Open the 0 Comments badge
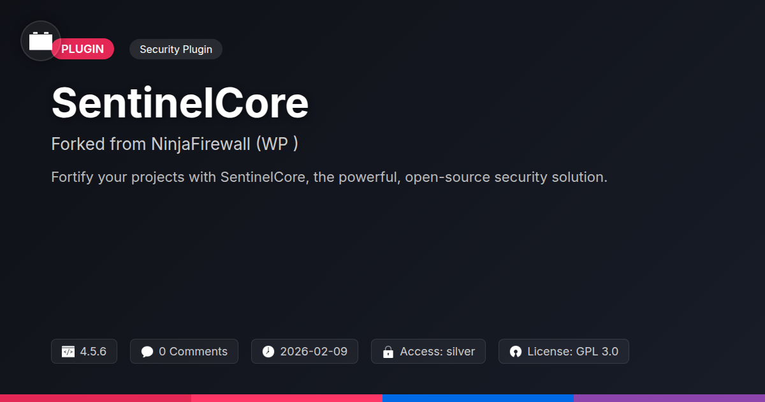This screenshot has height=402, width=765. [x=184, y=352]
